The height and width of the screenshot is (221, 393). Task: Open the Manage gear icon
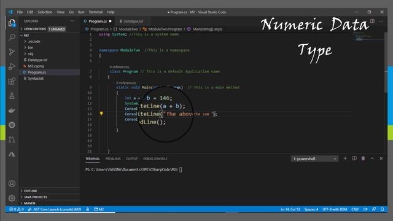[x=12, y=198]
